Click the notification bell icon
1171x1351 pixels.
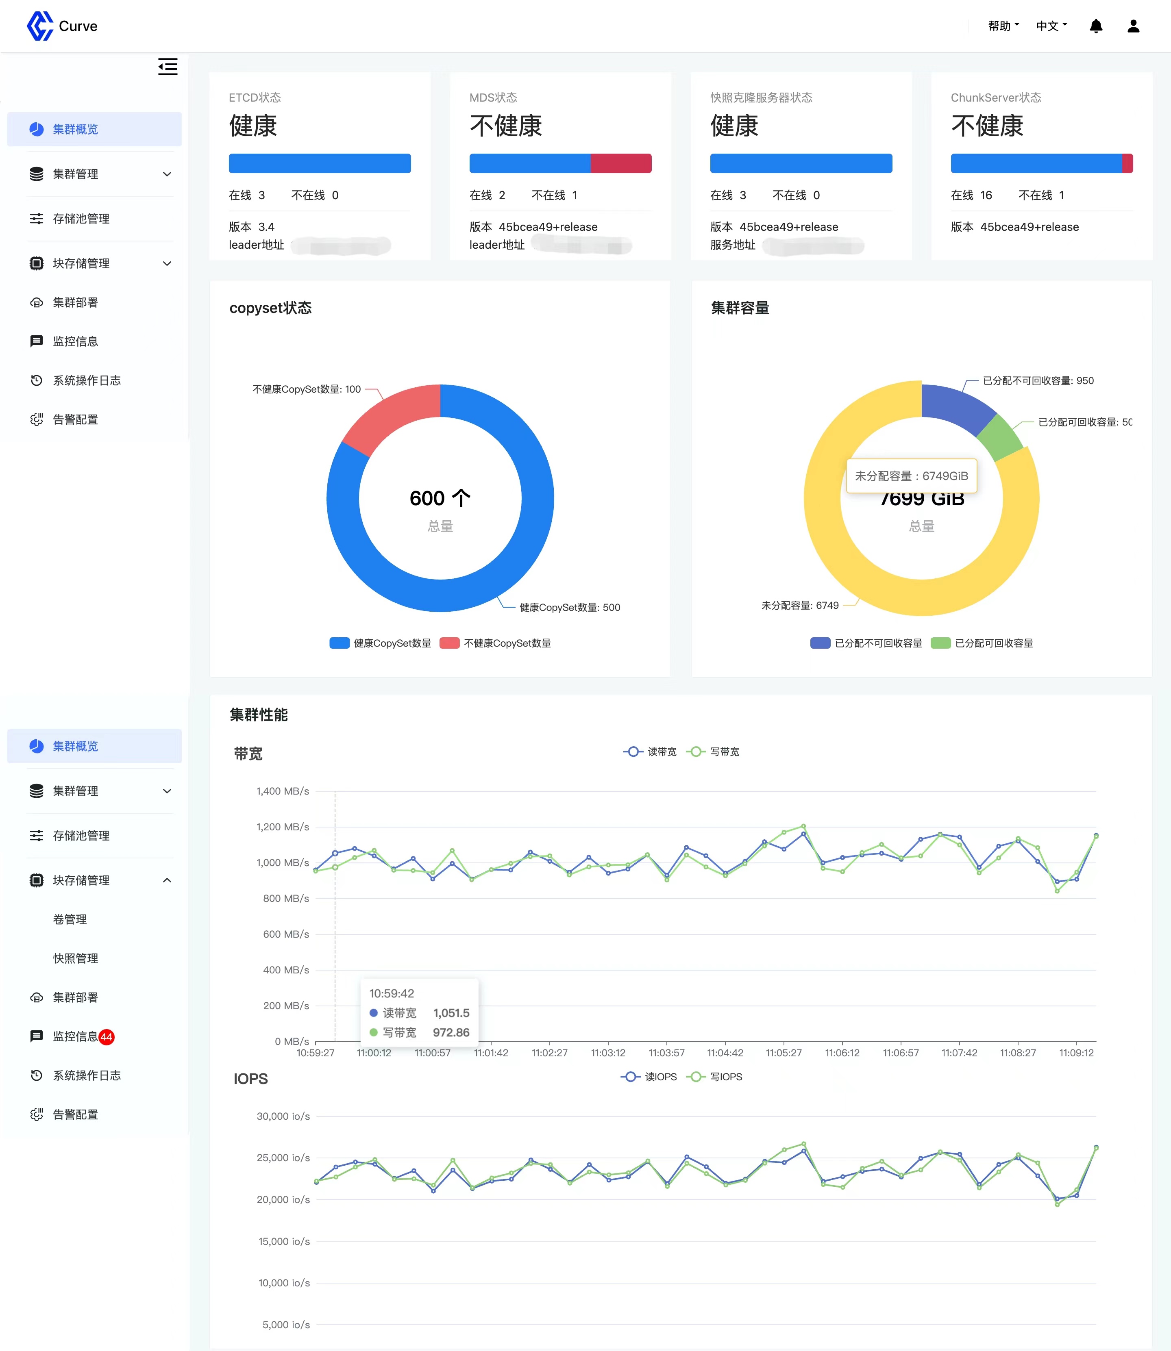[x=1096, y=26]
